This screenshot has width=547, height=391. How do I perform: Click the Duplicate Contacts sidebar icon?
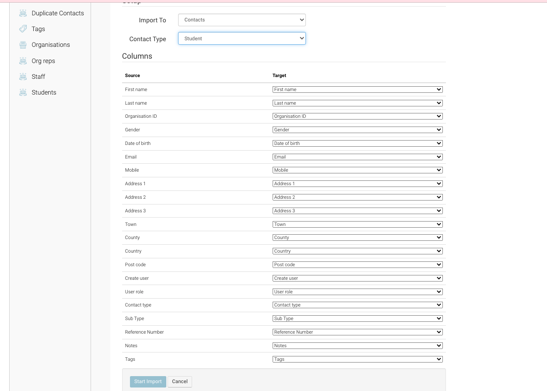tap(23, 13)
